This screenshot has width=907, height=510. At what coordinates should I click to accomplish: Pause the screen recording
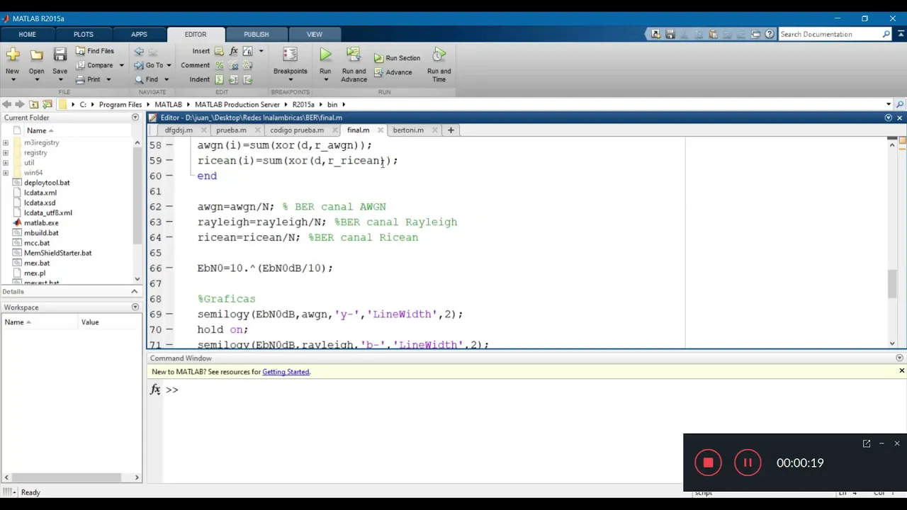(747, 463)
